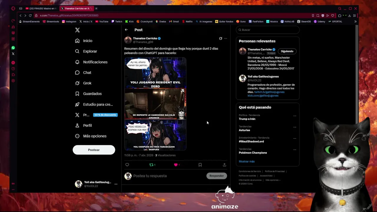Click the browser forward arrow
Screen dimensions: 377x212
pos(25,16)
